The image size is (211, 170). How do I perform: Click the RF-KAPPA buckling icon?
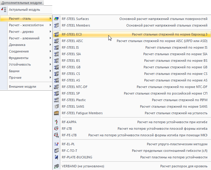coord(56,122)
